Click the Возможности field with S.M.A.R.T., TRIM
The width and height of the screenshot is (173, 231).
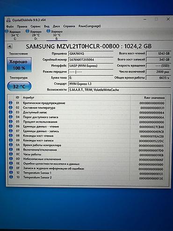119,90
